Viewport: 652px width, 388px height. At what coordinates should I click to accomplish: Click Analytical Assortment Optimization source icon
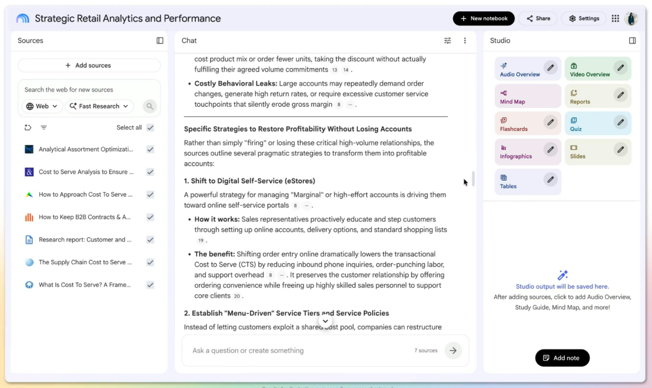[x=29, y=149]
